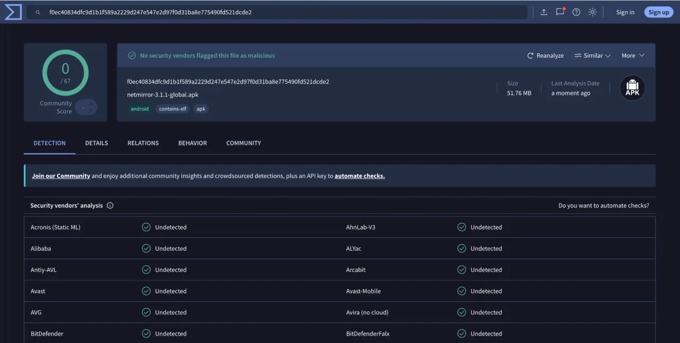Viewport: 680px width, 343px height.
Task: Click the Antiy-AVL Undetected check icon
Action: [x=146, y=270]
